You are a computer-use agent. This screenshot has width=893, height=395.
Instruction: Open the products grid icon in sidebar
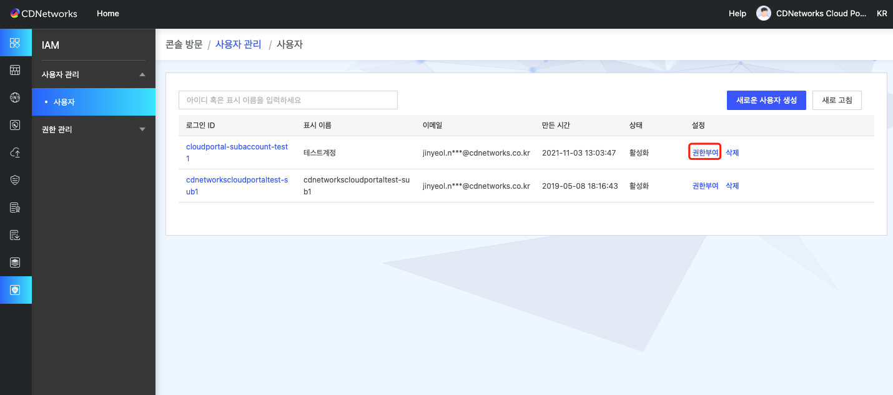click(x=16, y=43)
